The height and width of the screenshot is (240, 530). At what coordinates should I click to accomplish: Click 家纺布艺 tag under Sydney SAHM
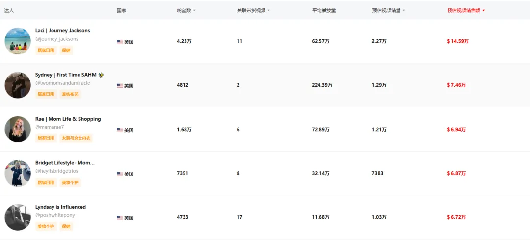pyautogui.click(x=70, y=94)
